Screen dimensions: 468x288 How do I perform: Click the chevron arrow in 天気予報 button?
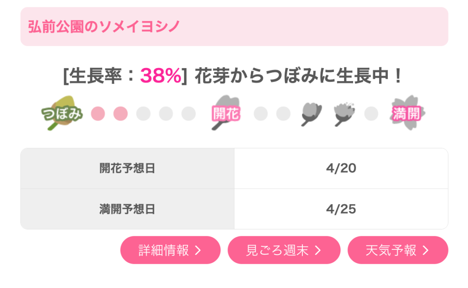[426, 250]
